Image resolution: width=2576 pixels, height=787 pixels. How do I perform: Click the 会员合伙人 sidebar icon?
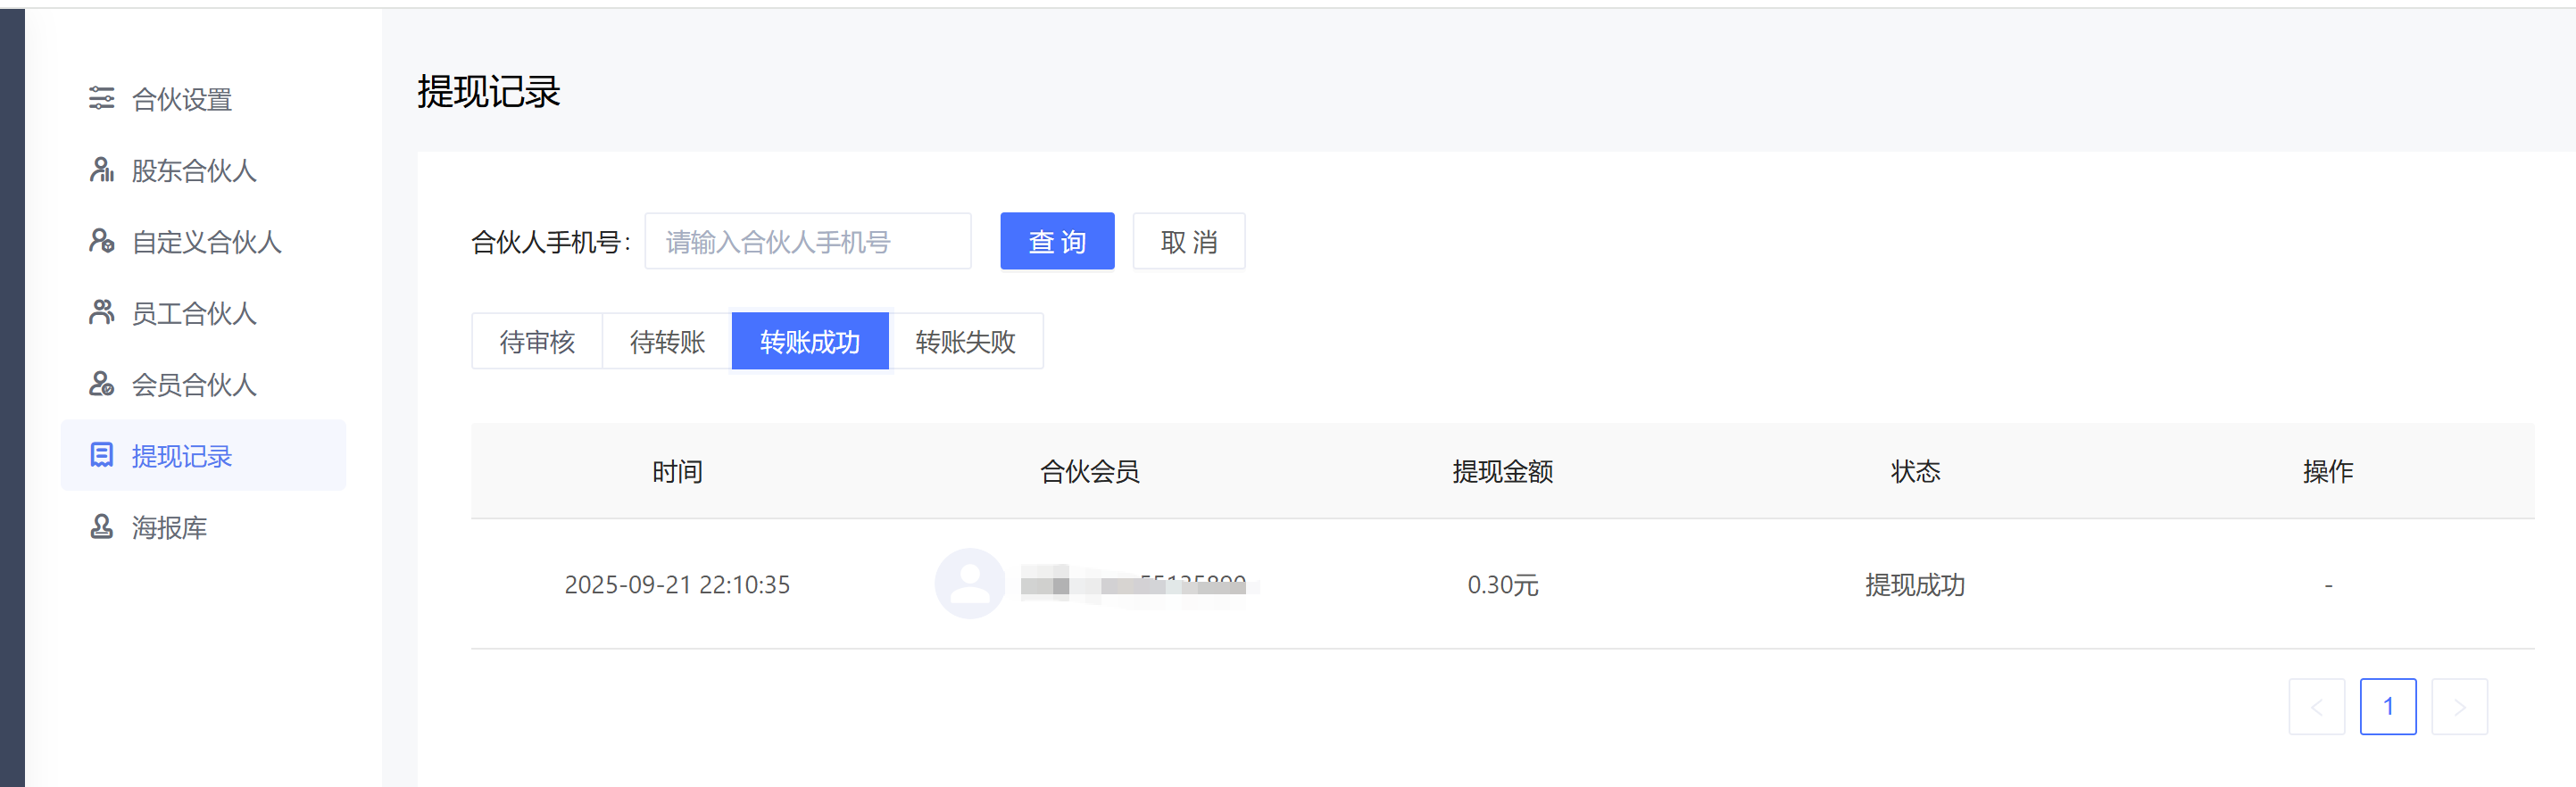[x=101, y=384]
